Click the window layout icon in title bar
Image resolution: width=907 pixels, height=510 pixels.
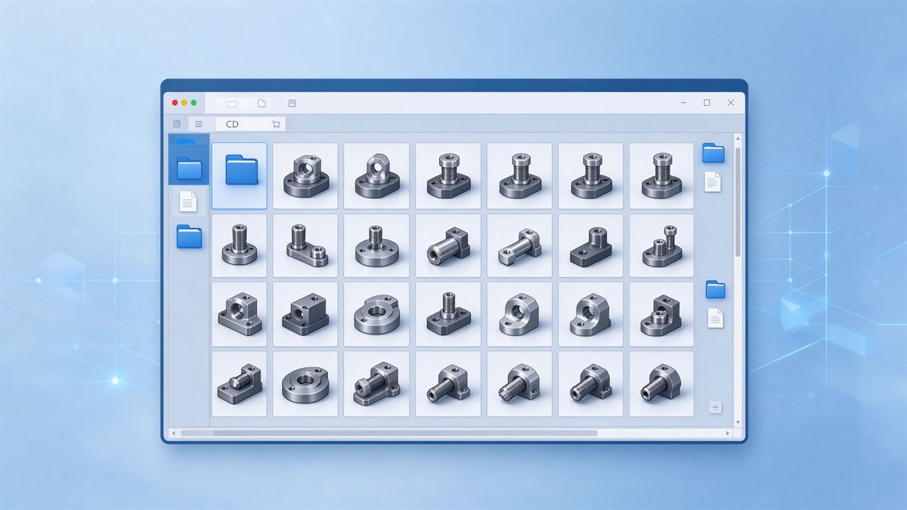(x=231, y=103)
